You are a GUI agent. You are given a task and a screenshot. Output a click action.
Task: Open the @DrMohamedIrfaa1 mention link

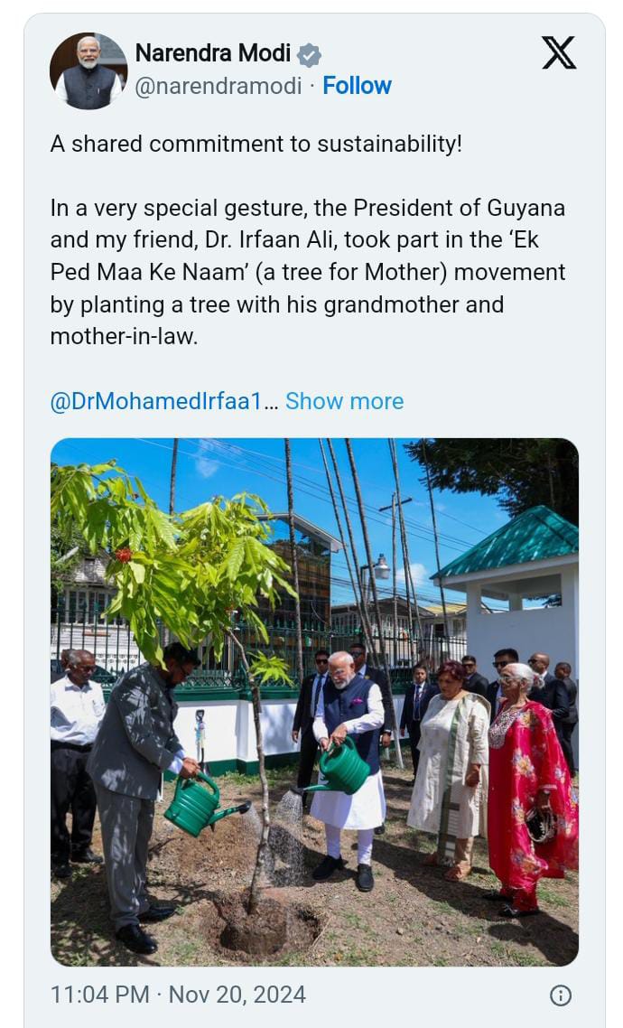157,401
